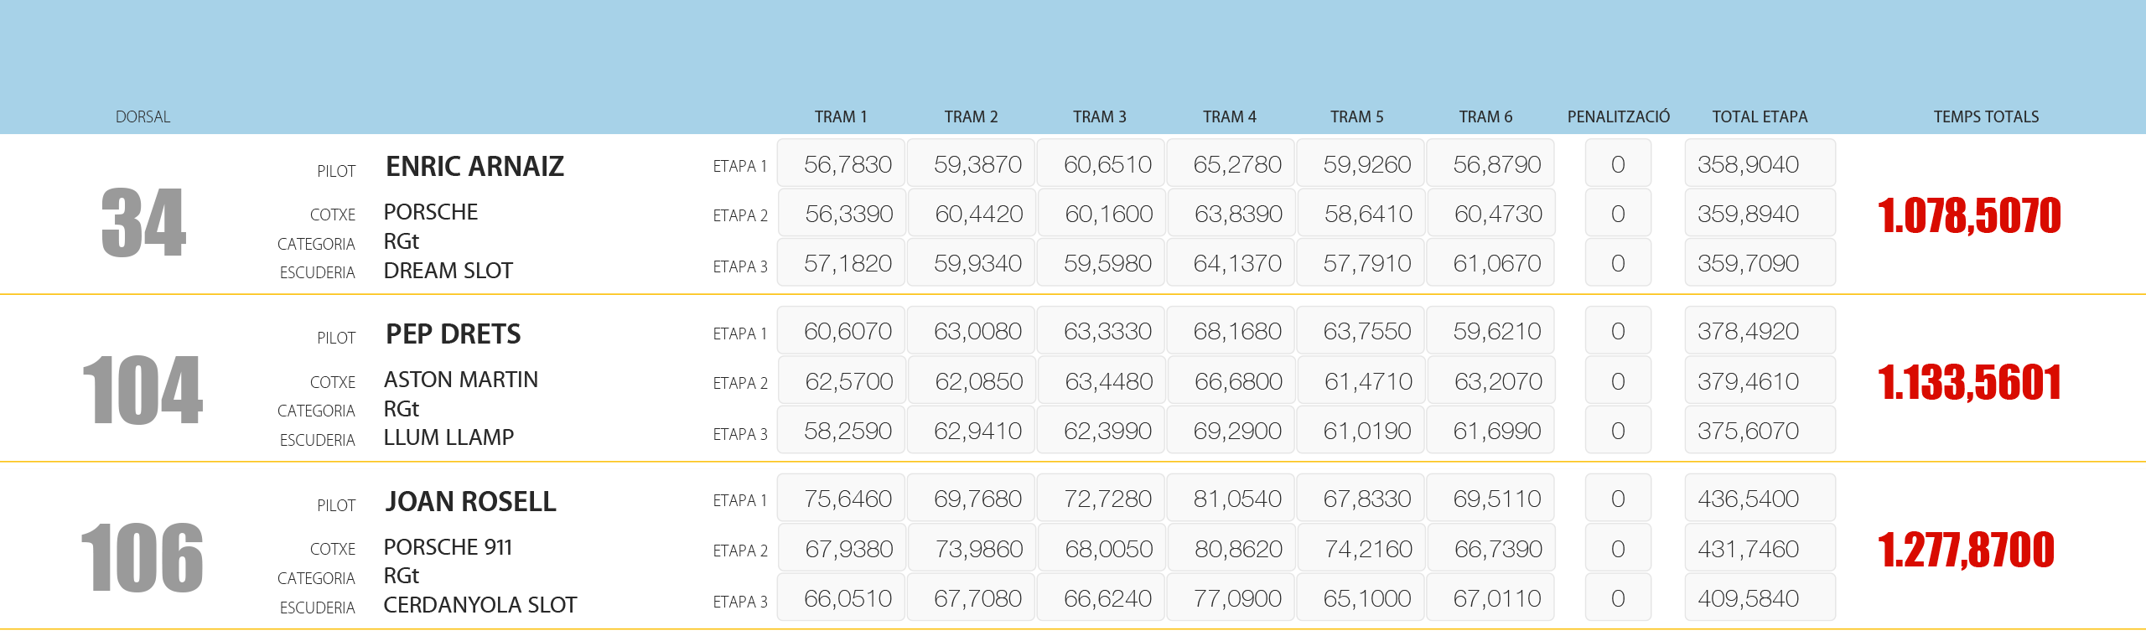Select the PENALITZACIÓ column header
This screenshot has height=636, width=2146.
click(x=1618, y=116)
